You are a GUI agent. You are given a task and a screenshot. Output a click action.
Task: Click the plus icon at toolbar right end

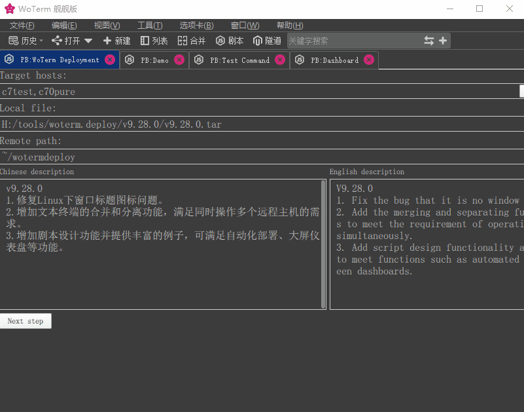pos(443,40)
